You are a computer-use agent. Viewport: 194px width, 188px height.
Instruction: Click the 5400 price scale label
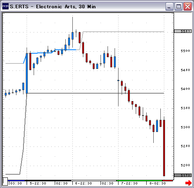(x=185, y=89)
